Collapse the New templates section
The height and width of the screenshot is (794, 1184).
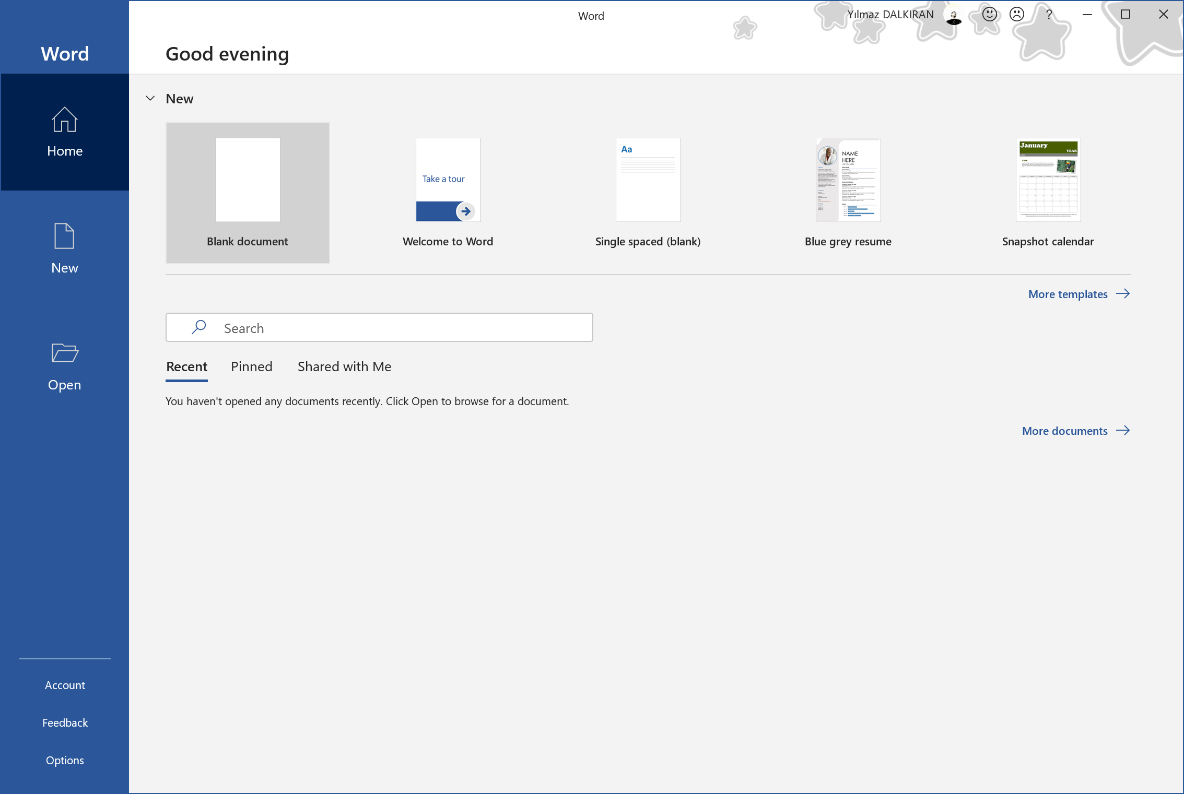click(150, 98)
